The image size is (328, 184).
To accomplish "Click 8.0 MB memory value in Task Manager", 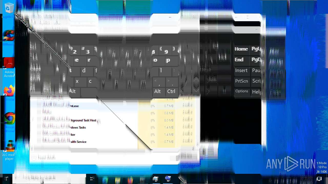I will [x=169, y=120].
